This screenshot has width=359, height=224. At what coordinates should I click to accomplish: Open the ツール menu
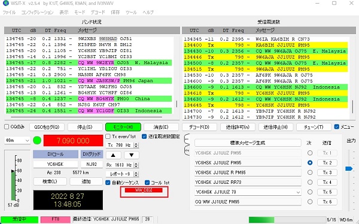pos(131,12)
